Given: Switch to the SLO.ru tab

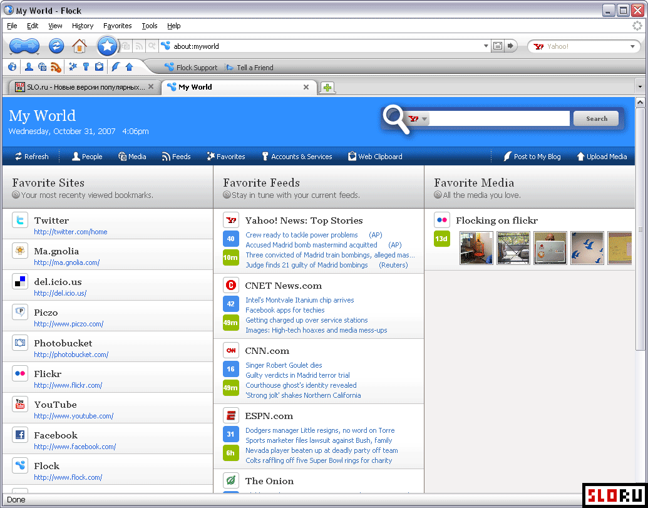Looking at the screenshot, I should pos(84,87).
